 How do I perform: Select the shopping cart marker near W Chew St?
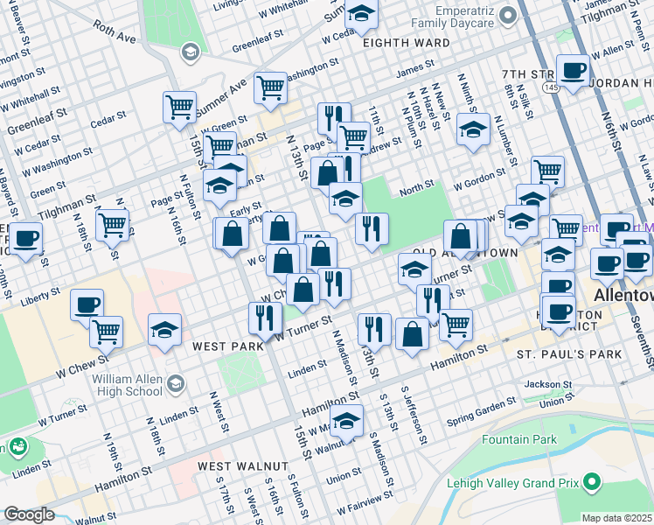pos(106,332)
